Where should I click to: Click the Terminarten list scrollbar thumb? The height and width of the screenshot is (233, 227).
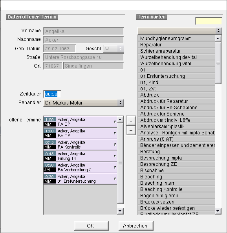(x=218, y=63)
